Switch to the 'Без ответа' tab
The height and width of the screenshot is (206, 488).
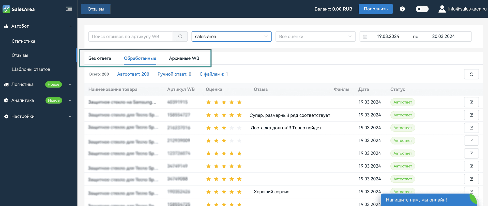click(100, 58)
